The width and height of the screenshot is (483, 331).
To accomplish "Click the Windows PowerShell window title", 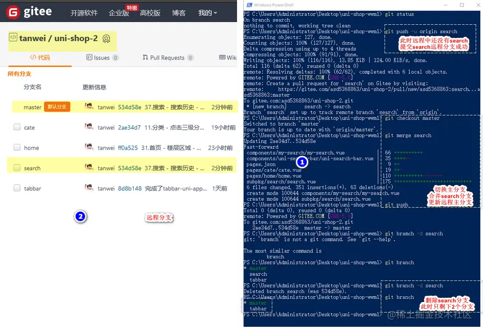I will tap(273, 5).
